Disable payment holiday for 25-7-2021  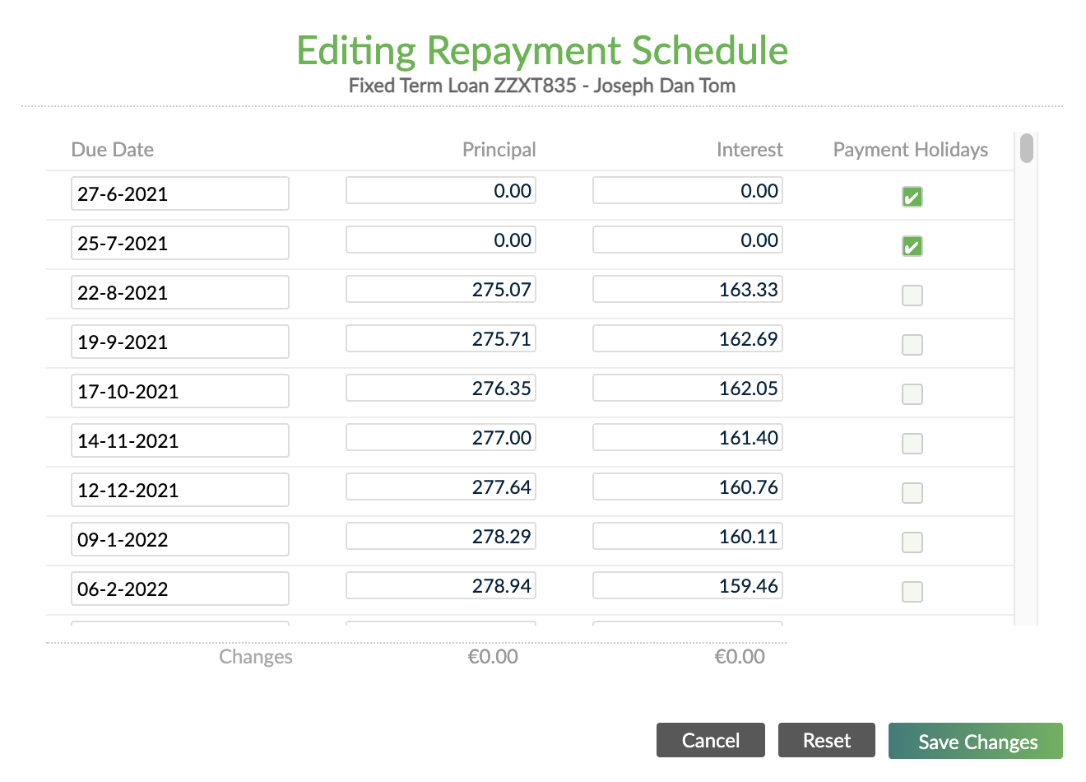click(x=912, y=246)
